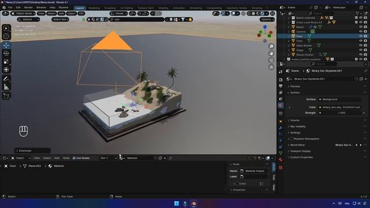Screen dimensions: 370x208
Task: Hide the Glass Border object in outliner
Action: (x=361, y=45)
